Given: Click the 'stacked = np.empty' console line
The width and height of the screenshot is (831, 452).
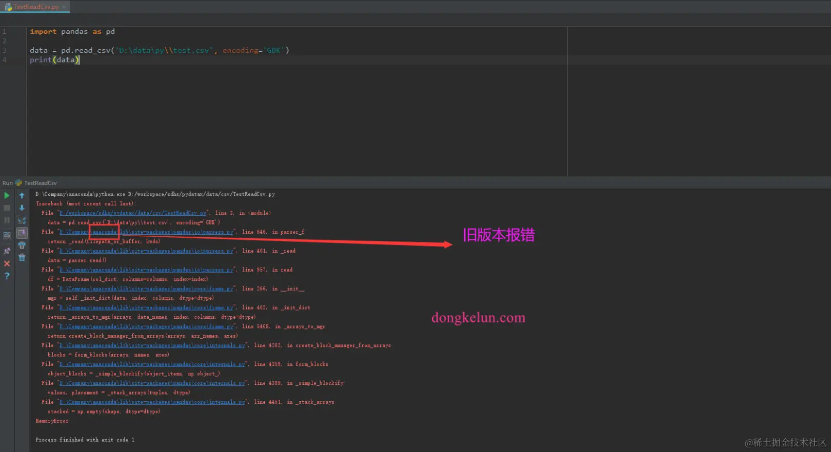Looking at the screenshot, I should [104, 412].
